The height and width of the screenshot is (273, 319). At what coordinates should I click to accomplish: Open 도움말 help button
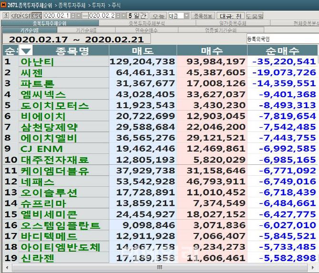(x=255, y=16)
